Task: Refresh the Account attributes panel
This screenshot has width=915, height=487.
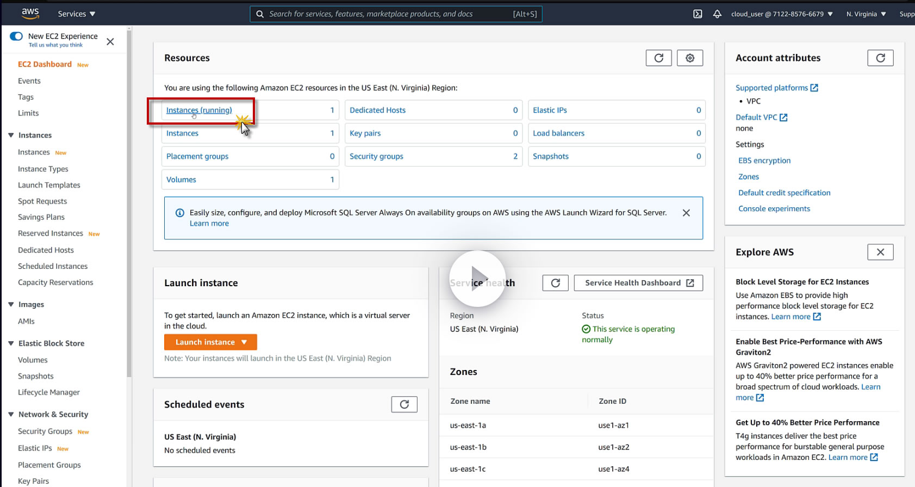Action: pyautogui.click(x=880, y=58)
